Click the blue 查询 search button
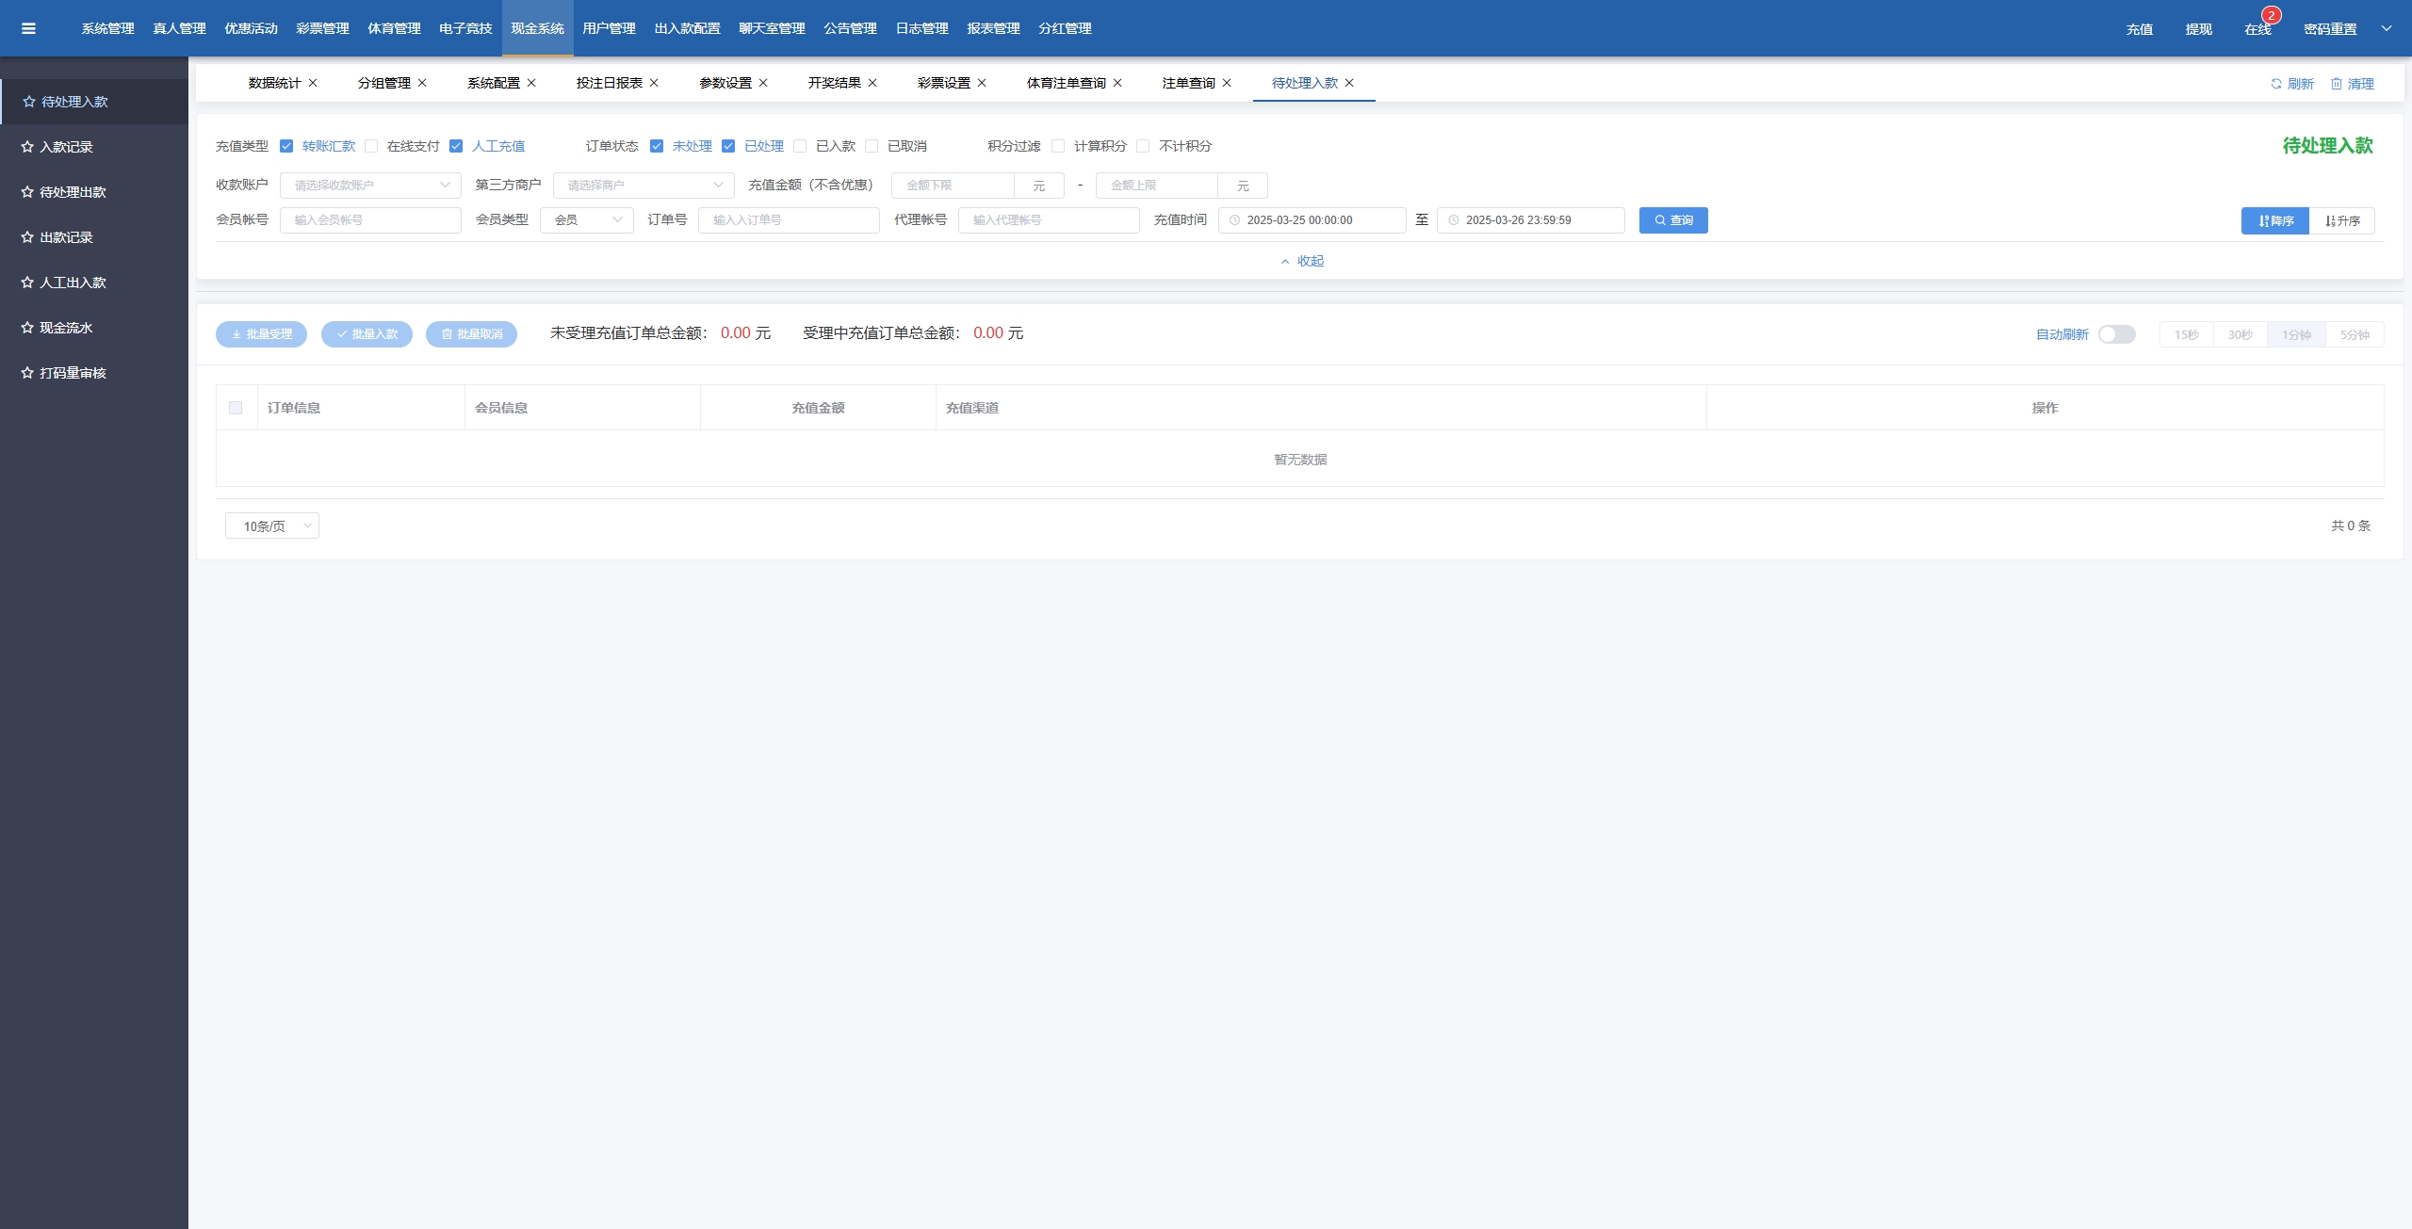The image size is (2412, 1229). [x=1673, y=220]
